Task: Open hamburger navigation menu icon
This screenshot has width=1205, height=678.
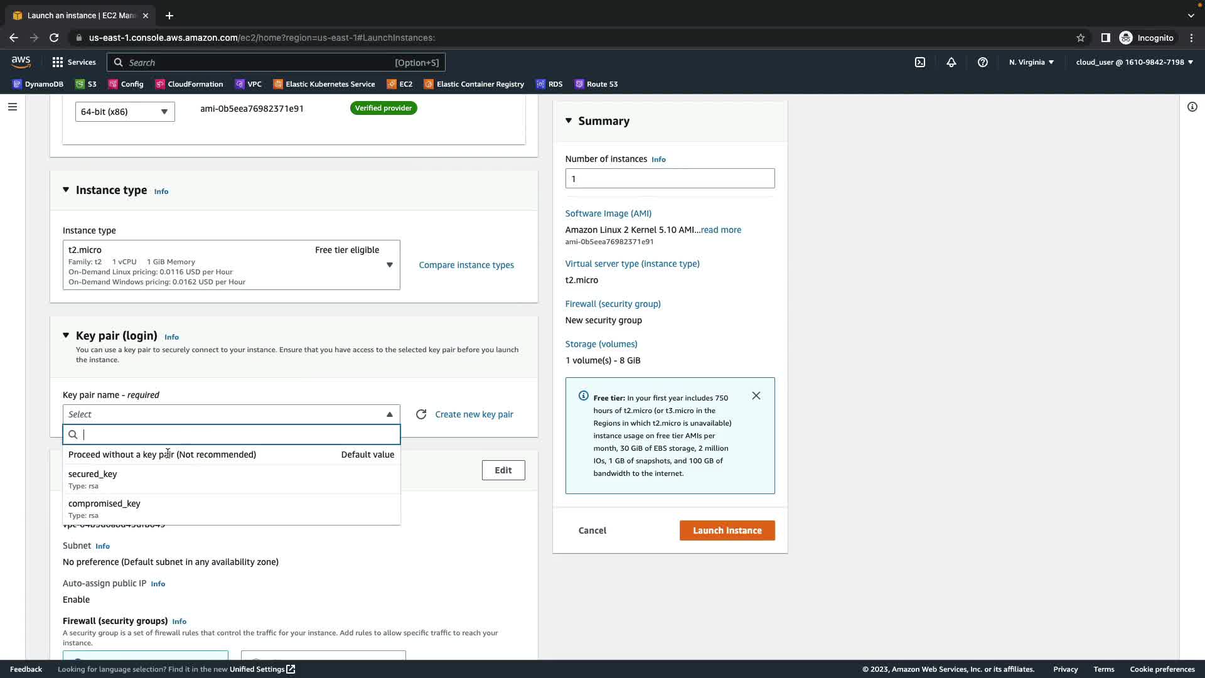Action: coord(12,107)
